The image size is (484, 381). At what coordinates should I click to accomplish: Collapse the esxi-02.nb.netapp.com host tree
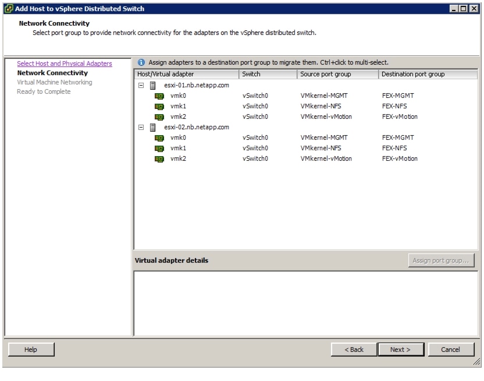141,128
